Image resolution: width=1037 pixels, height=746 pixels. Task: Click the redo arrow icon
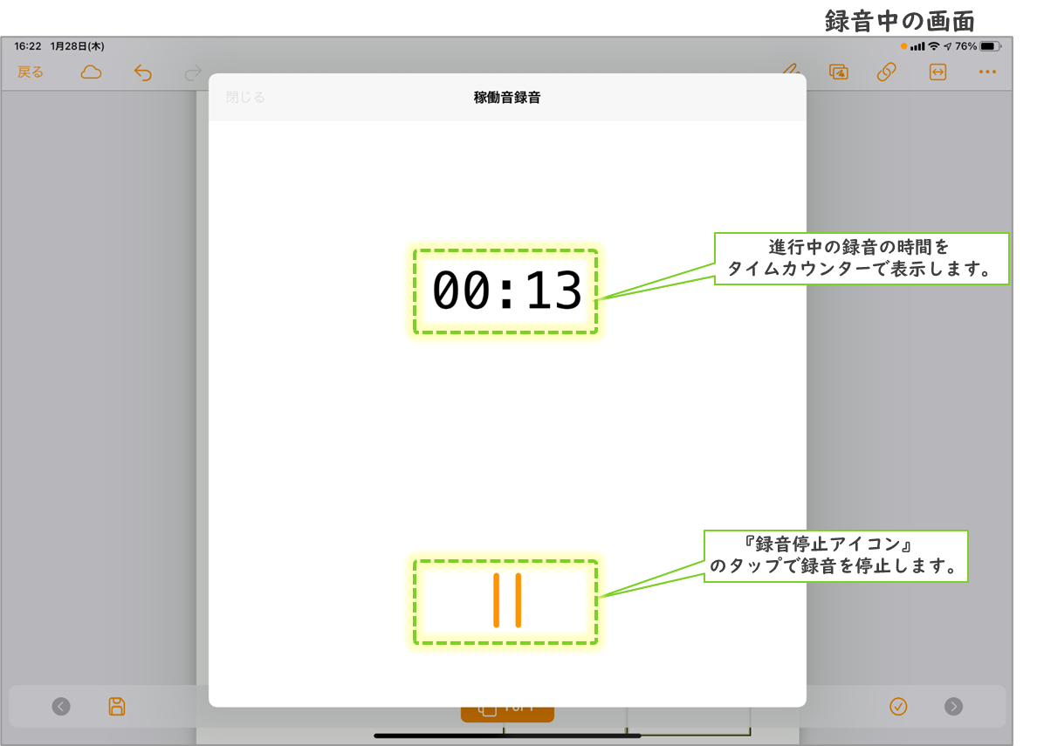193,72
